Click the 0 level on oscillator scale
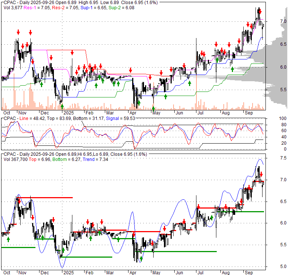 (285, 149)
